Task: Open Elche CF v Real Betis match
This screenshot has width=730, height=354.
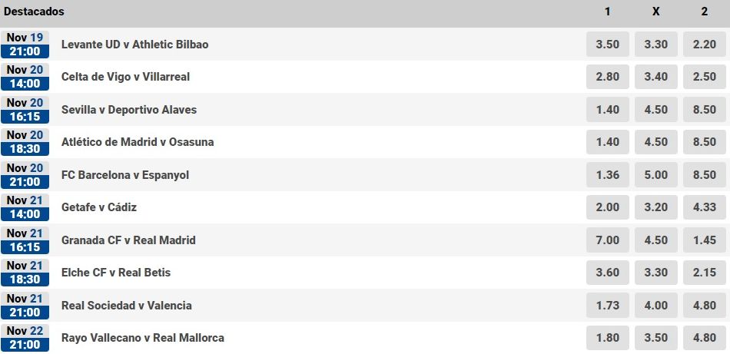Action: 116,273
